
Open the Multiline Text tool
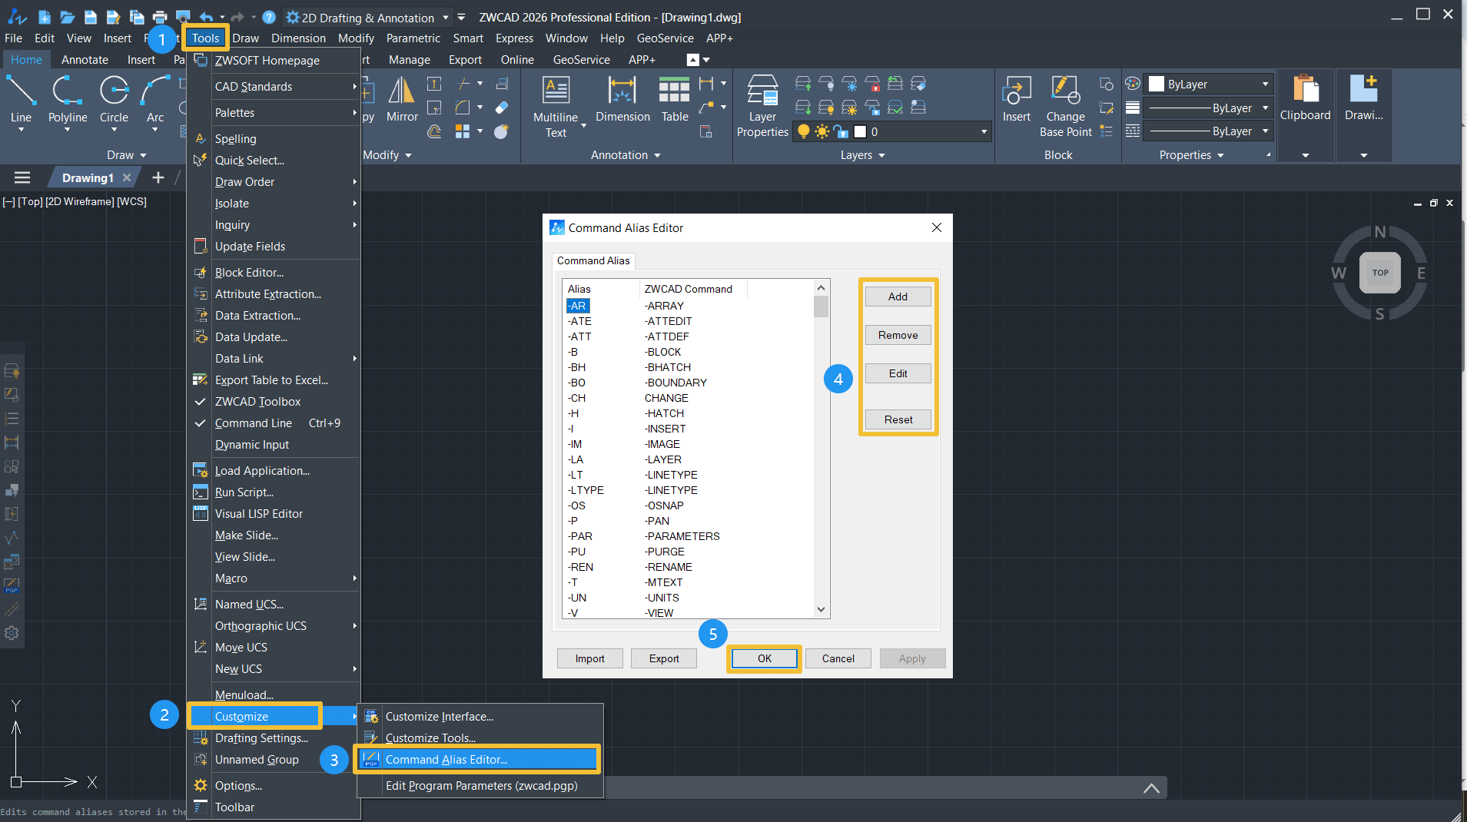coord(555,92)
